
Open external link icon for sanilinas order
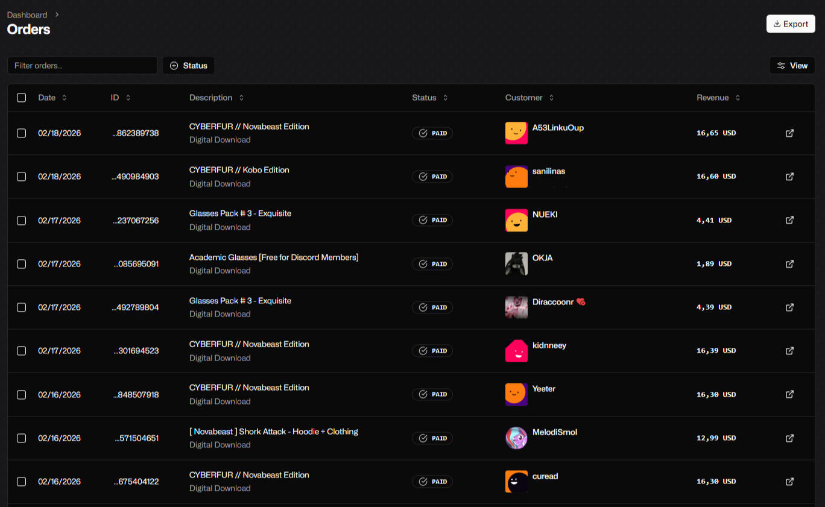[789, 177]
